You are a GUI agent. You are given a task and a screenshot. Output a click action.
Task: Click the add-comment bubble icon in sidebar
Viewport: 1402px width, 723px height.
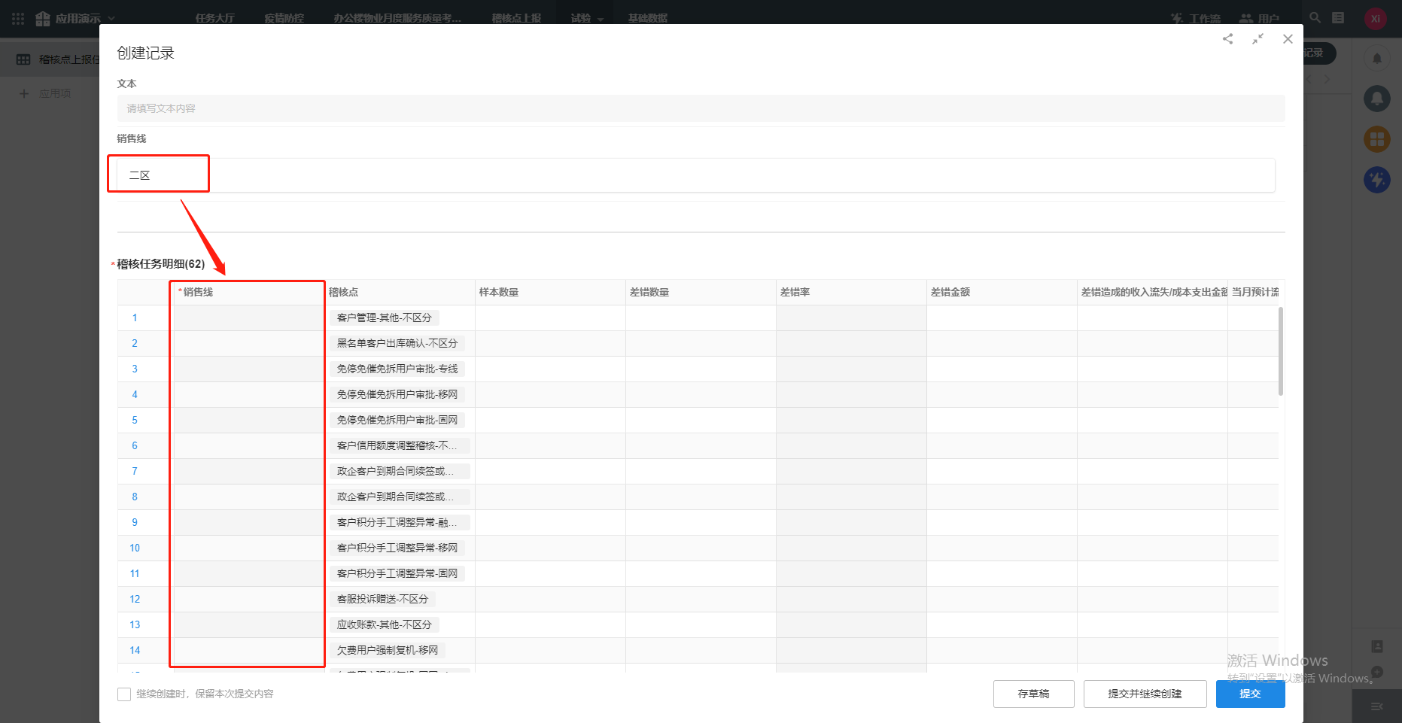(1377, 672)
